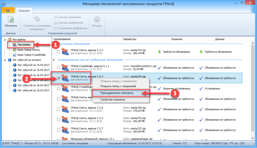Tick the checkbox for ГРАНД Смета 7.2.6
Viewport: 257px width, 148px height.
point(59,109)
